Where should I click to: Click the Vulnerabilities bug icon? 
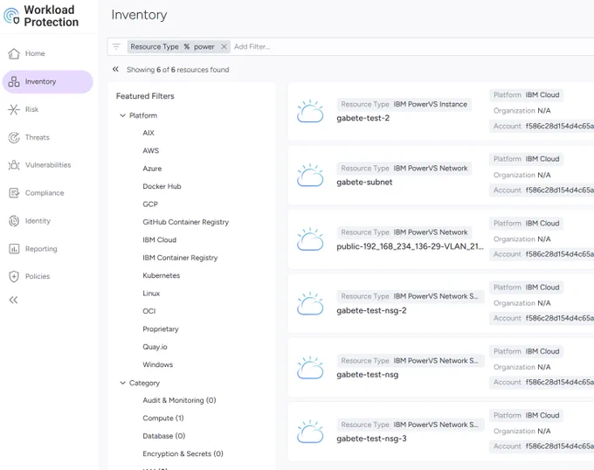(14, 165)
